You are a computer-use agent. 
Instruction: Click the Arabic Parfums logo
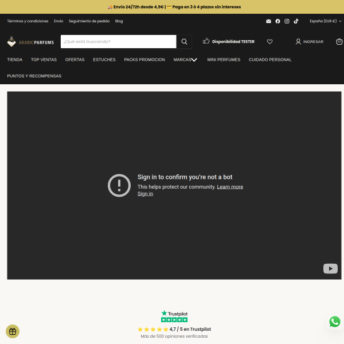click(30, 42)
